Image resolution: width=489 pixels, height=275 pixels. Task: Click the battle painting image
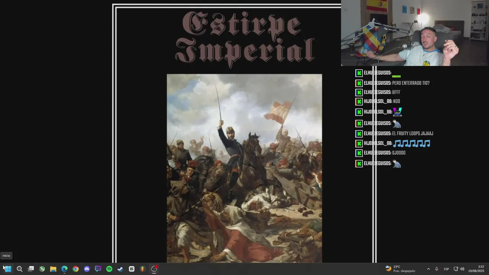(244, 168)
